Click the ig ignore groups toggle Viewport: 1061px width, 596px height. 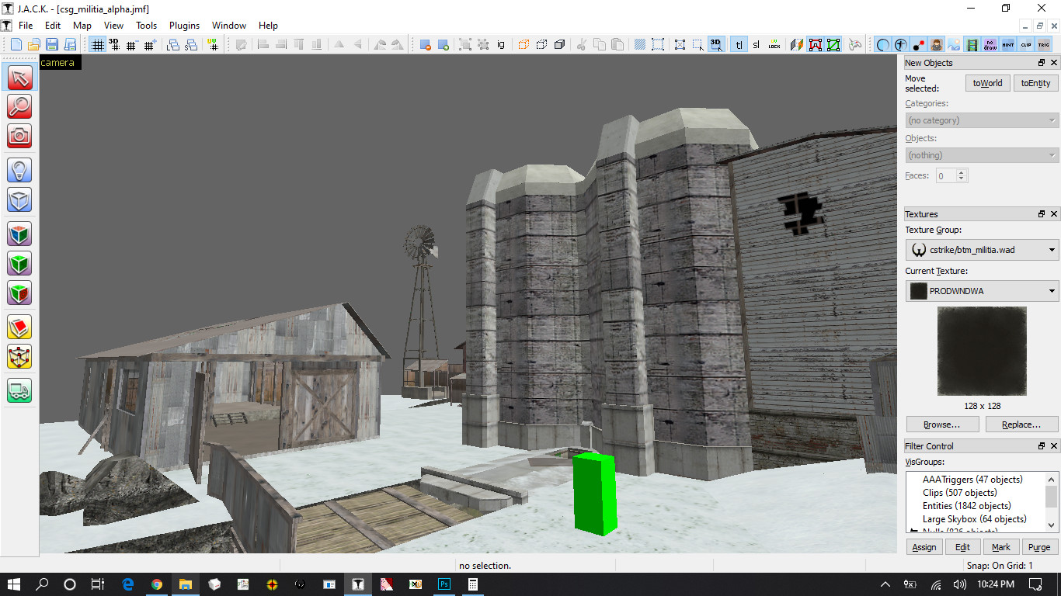point(501,45)
